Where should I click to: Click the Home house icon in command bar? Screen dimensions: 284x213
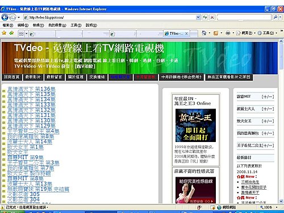(x=204, y=33)
